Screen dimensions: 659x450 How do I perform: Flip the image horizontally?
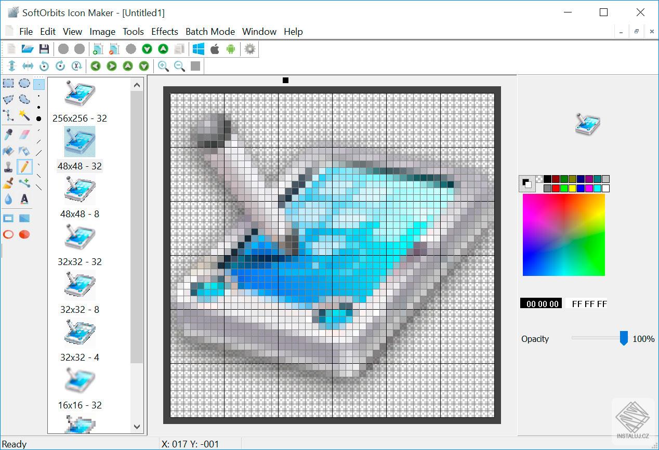pos(27,65)
